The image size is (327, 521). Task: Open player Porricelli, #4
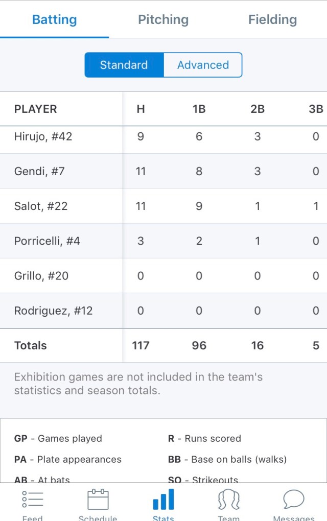coord(47,241)
